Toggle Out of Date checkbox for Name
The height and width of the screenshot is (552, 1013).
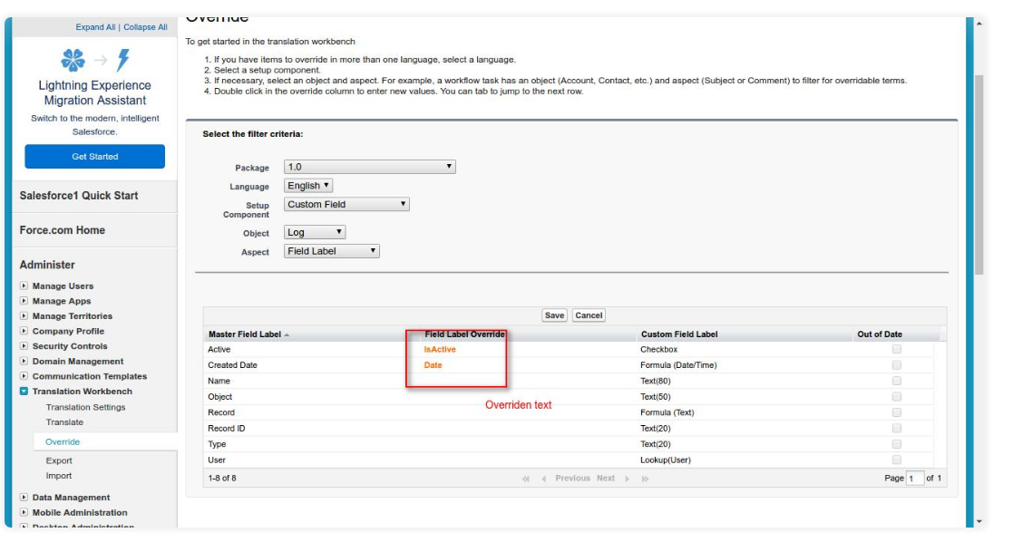(897, 381)
